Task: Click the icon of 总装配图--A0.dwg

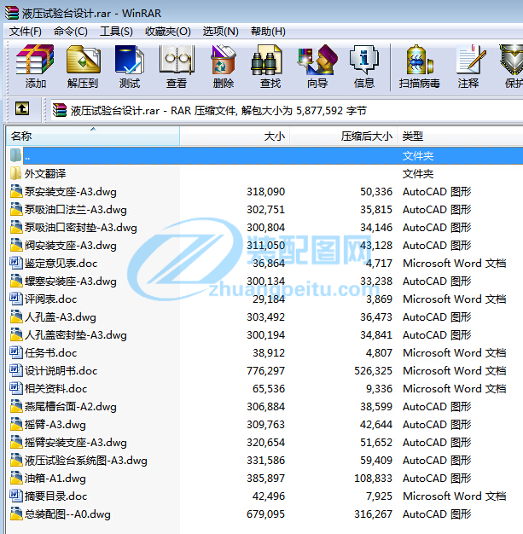Action: pyautogui.click(x=15, y=514)
